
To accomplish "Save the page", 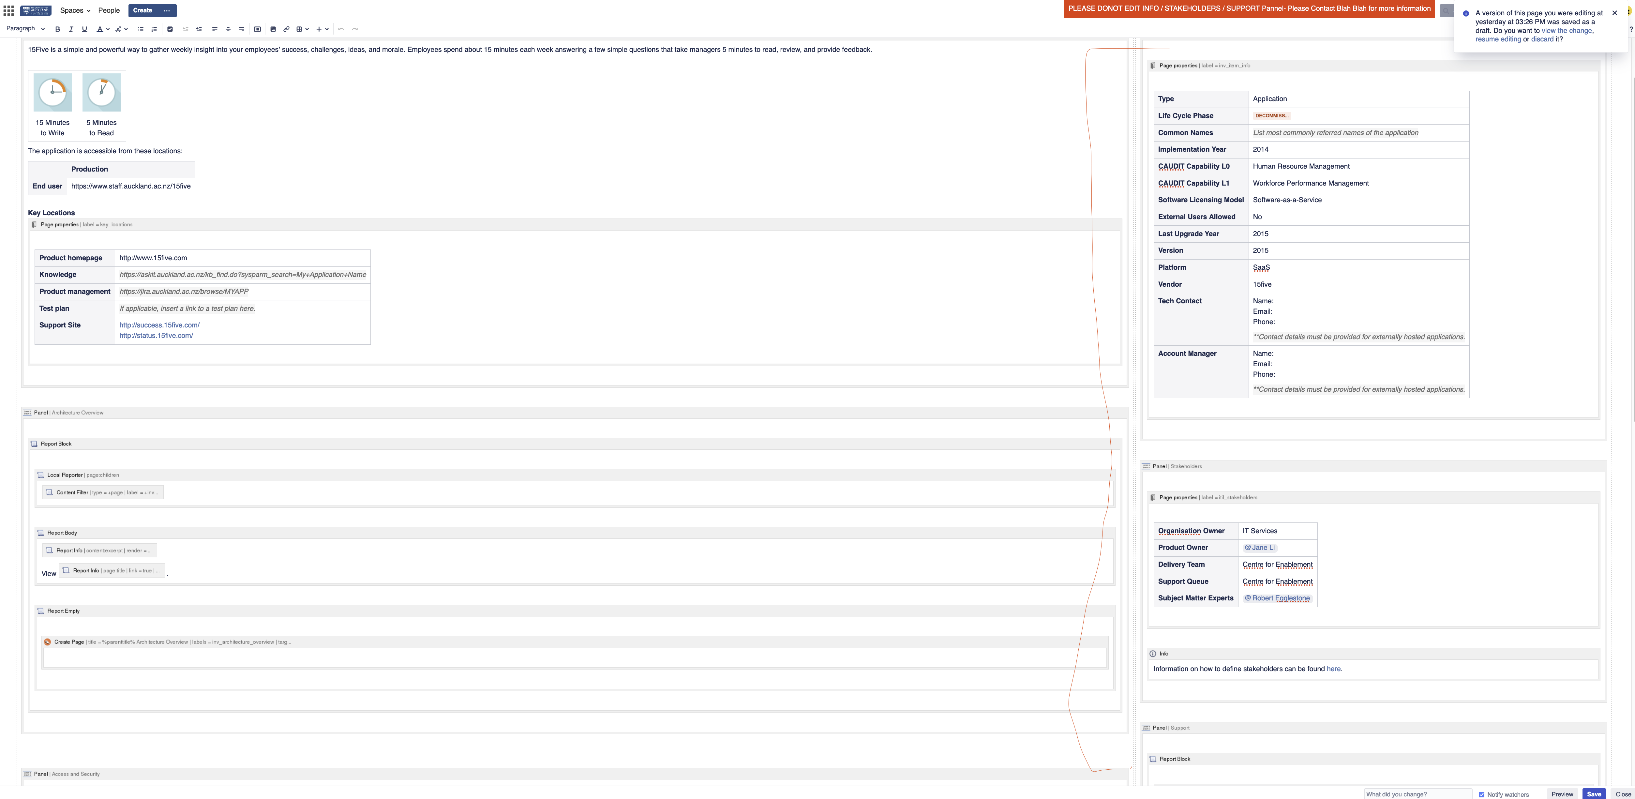I will [1594, 794].
